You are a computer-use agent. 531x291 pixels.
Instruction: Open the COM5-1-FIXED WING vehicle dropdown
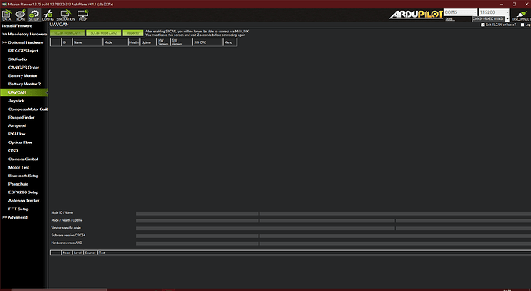[490, 19]
